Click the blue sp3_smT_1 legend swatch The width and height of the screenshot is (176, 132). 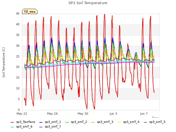[41, 122]
